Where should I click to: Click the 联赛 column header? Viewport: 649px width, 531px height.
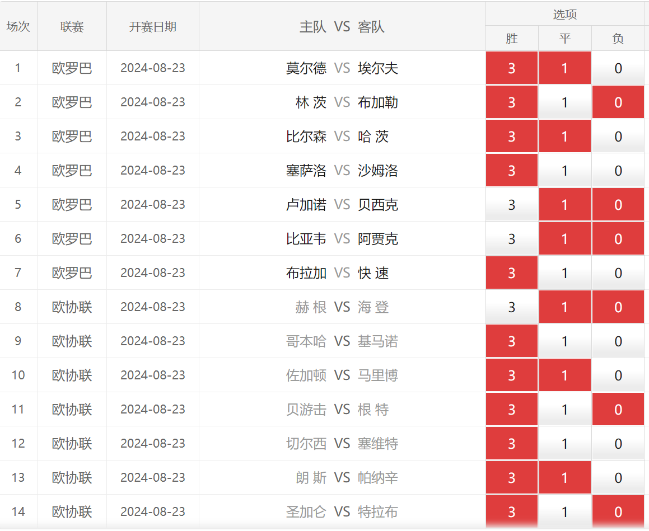(72, 26)
